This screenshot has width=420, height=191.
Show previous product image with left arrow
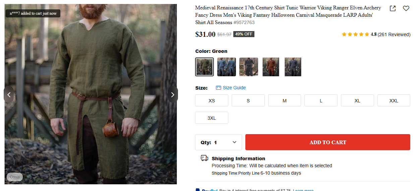tap(9, 95)
